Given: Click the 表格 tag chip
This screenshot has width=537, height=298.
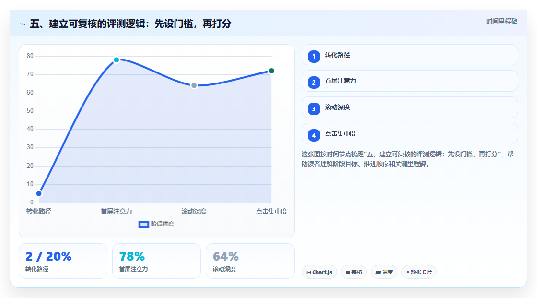Looking at the screenshot, I should tap(354, 272).
